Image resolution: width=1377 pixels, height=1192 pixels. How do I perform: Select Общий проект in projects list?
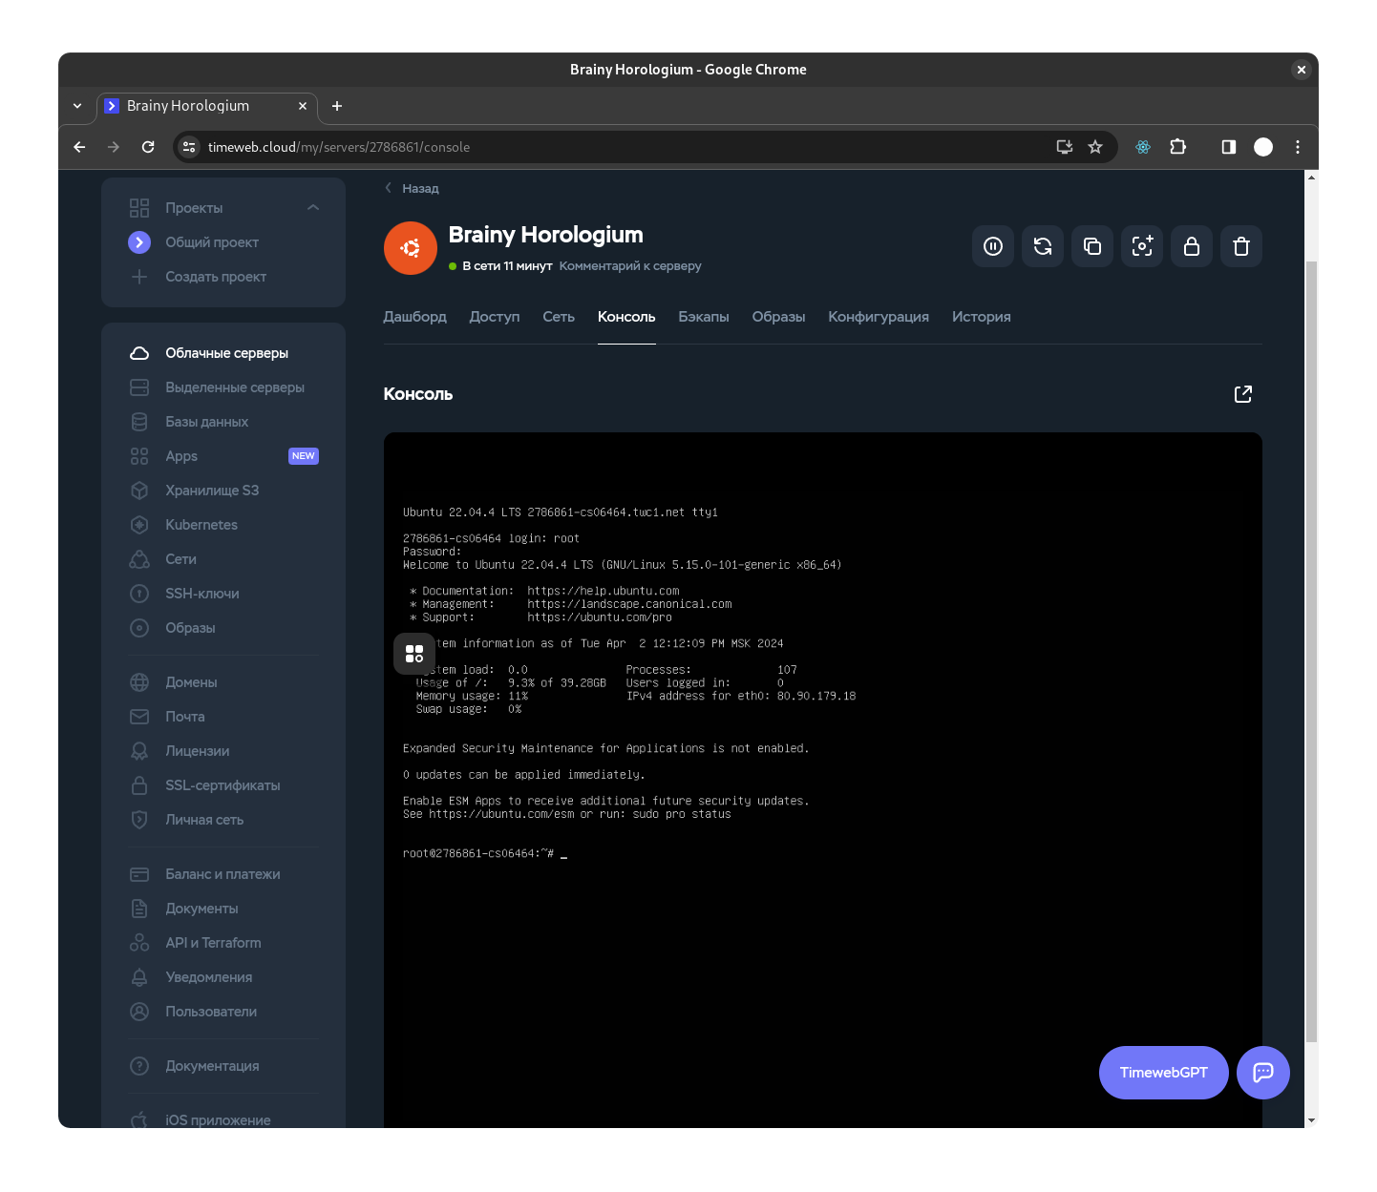pos(212,242)
